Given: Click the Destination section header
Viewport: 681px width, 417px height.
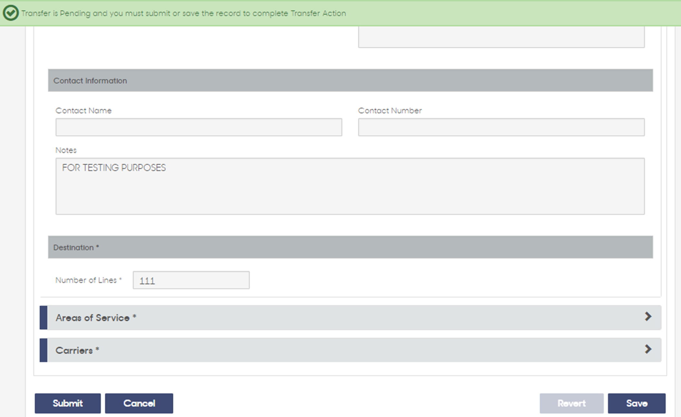Looking at the screenshot, I should pyautogui.click(x=350, y=247).
